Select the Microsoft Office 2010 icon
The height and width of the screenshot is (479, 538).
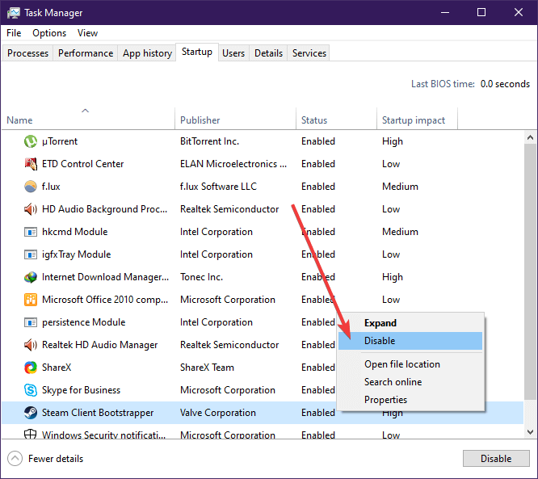tap(31, 300)
